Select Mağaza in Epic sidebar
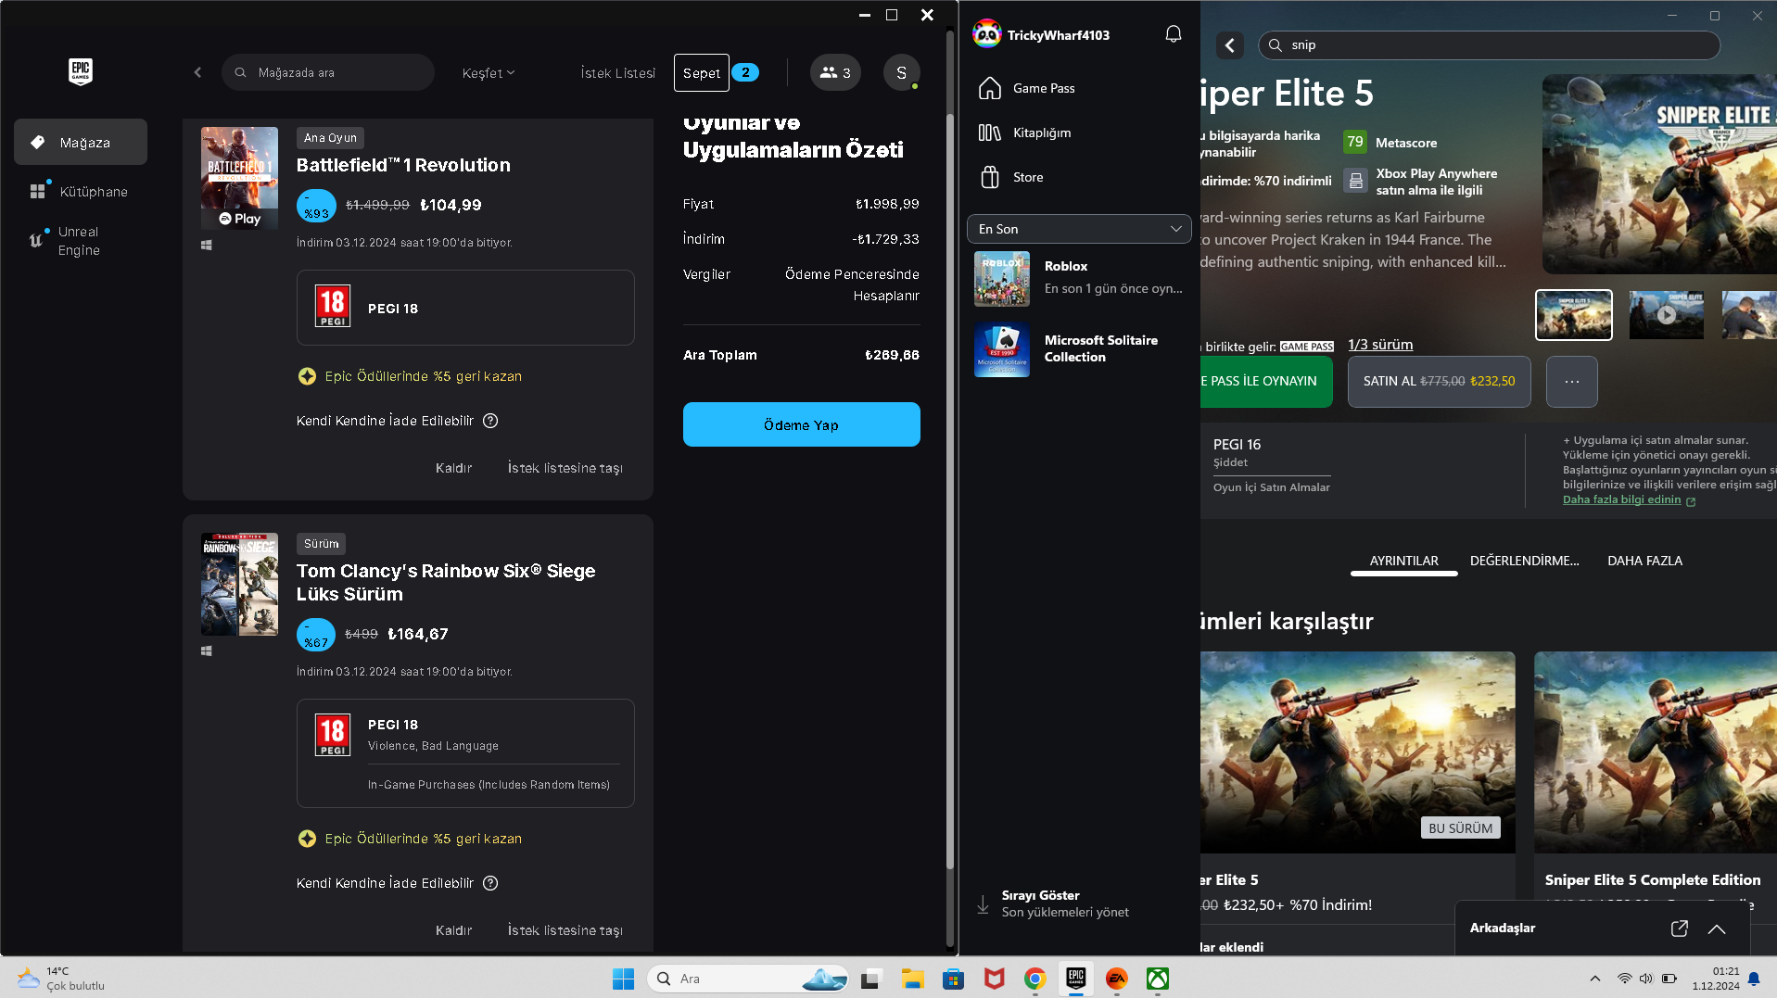This screenshot has width=1777, height=998. click(x=81, y=142)
